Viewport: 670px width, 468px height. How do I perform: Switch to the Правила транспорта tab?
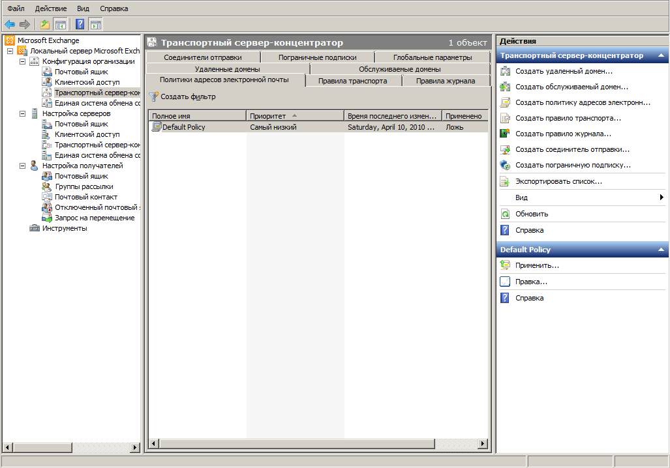pyautogui.click(x=353, y=81)
